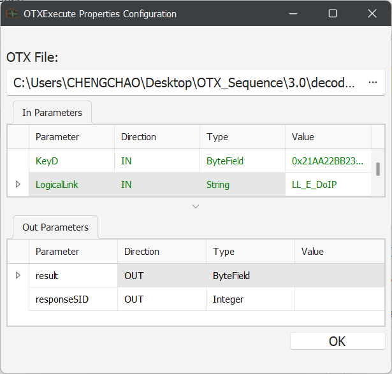
Task: Collapse the panel using the center chevron
Action: [x=196, y=206]
